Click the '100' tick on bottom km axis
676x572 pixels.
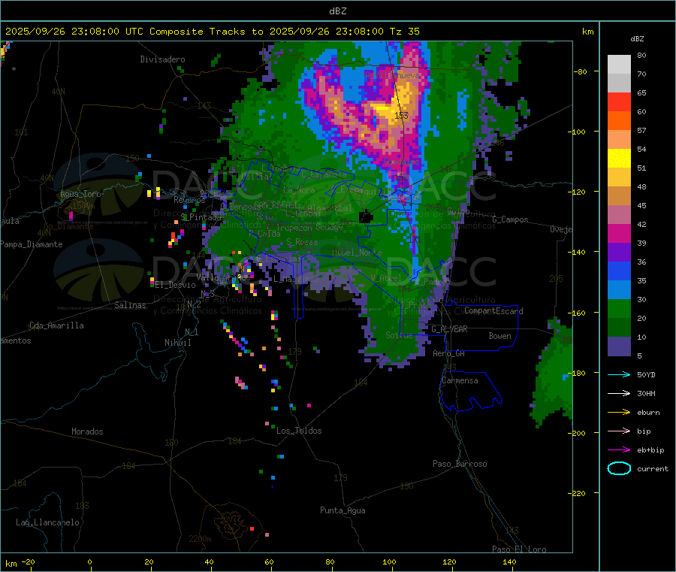[x=389, y=562]
